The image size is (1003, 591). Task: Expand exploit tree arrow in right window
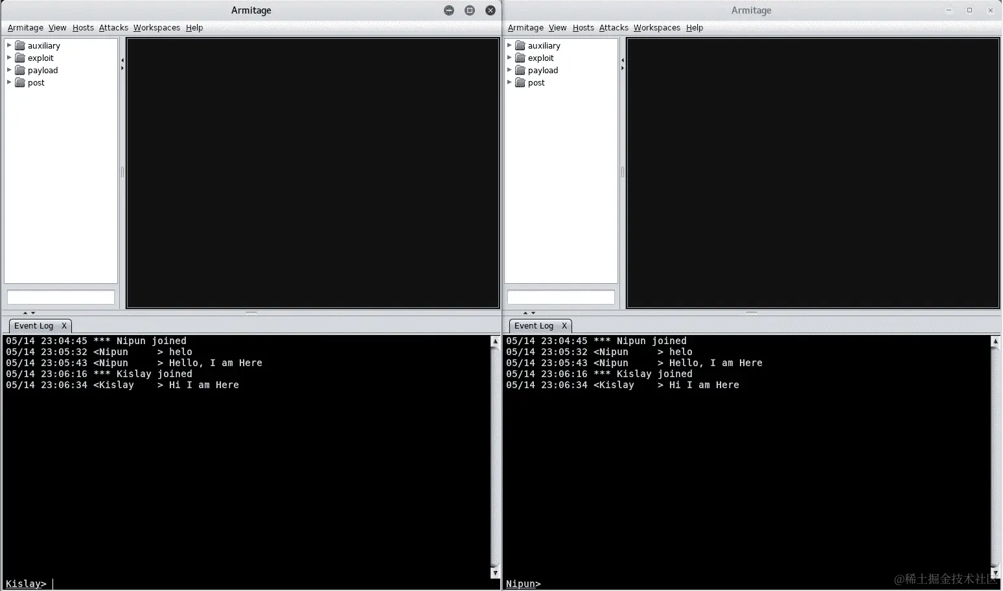tap(509, 58)
